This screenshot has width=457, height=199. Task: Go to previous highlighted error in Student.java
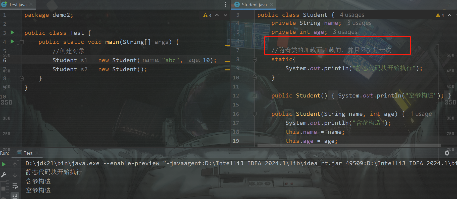coord(450,15)
